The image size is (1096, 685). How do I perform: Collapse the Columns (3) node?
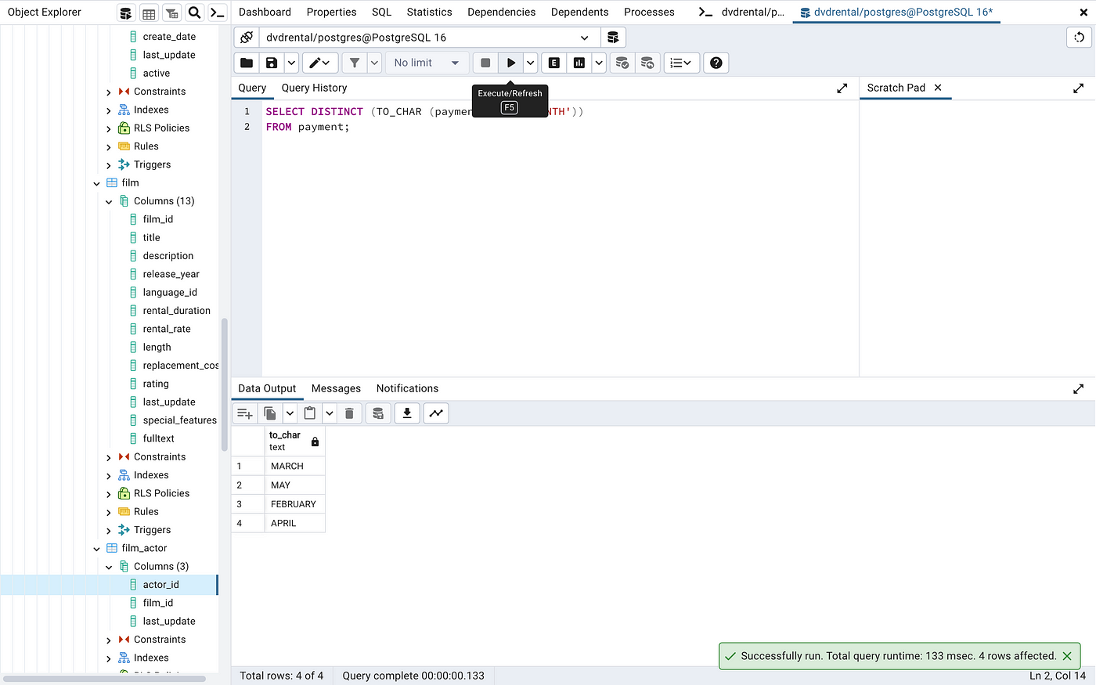coord(109,567)
